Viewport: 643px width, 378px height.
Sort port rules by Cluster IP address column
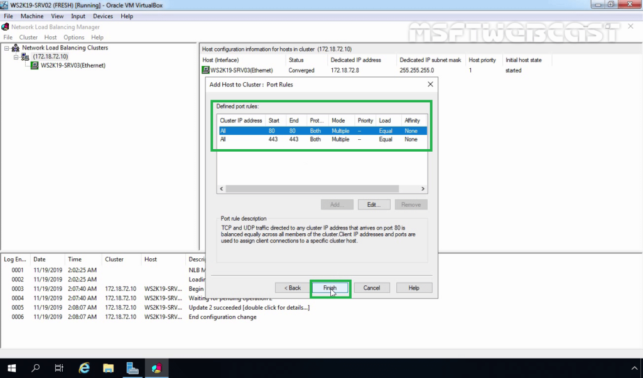[240, 120]
